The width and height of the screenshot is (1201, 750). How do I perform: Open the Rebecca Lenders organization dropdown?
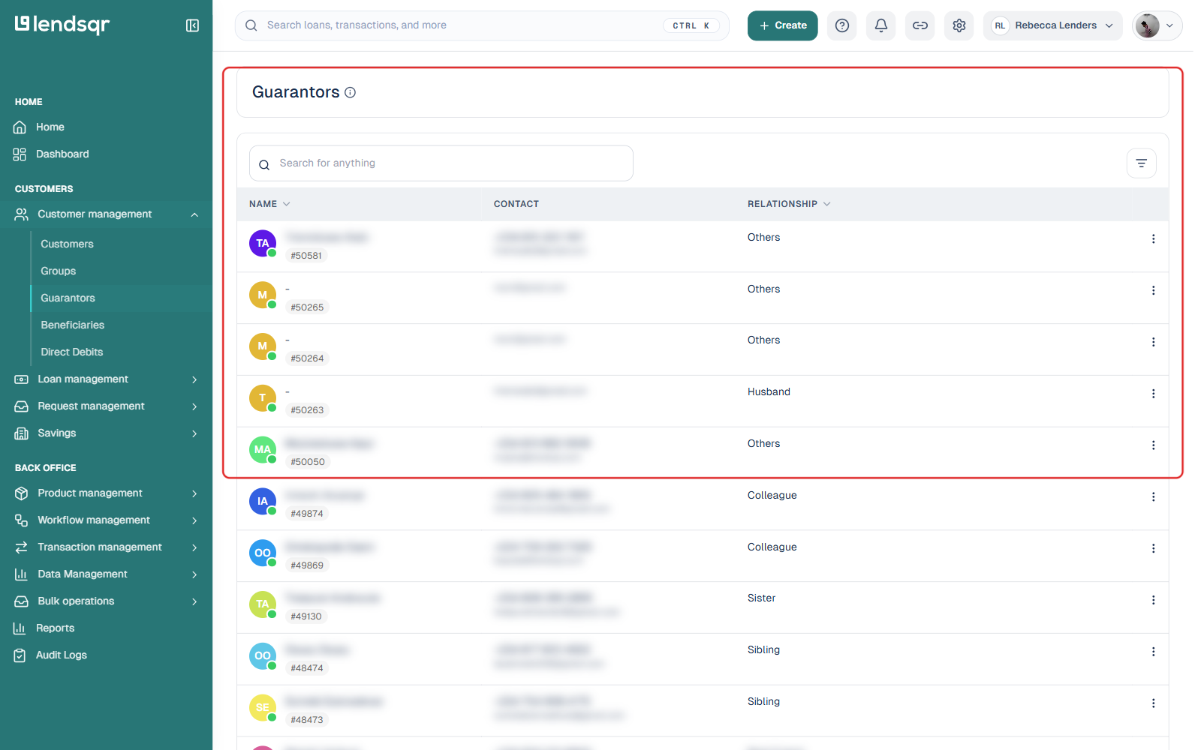pyautogui.click(x=1052, y=25)
